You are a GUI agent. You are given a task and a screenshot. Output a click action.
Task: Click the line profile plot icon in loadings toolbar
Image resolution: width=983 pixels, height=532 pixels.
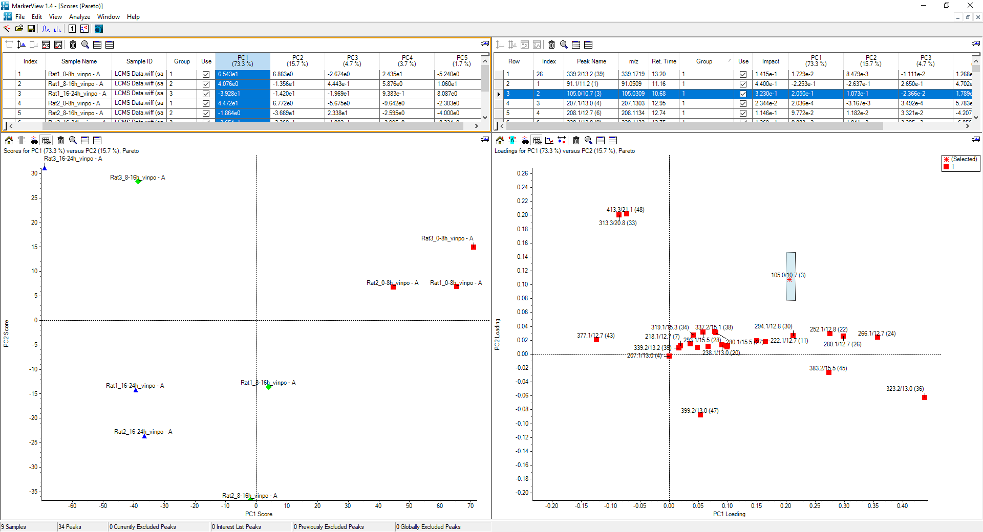coord(549,140)
